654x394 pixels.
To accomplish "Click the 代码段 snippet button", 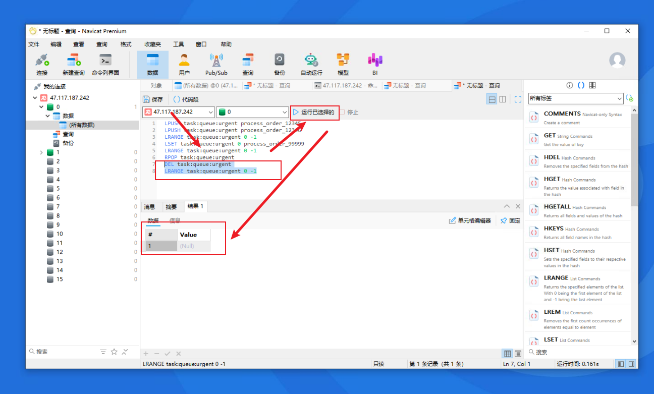I will click(186, 99).
